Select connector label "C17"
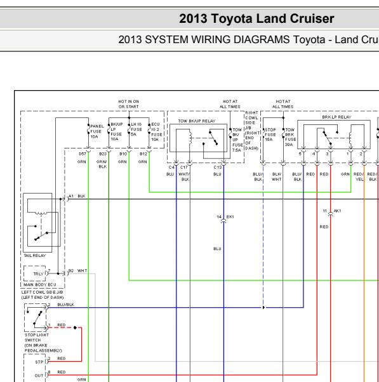Image resolution: width=379 pixels, height=382 pixels. click(184, 168)
